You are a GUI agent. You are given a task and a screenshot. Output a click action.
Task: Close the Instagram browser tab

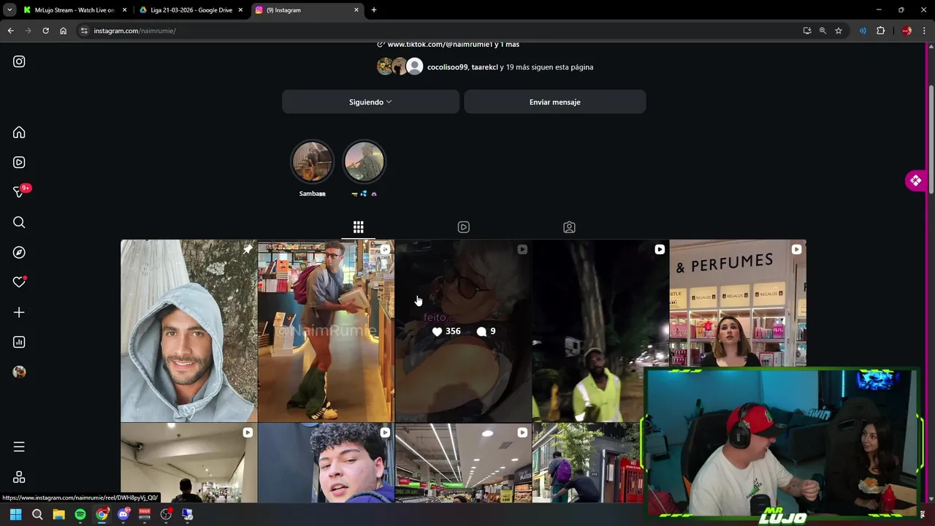356,10
